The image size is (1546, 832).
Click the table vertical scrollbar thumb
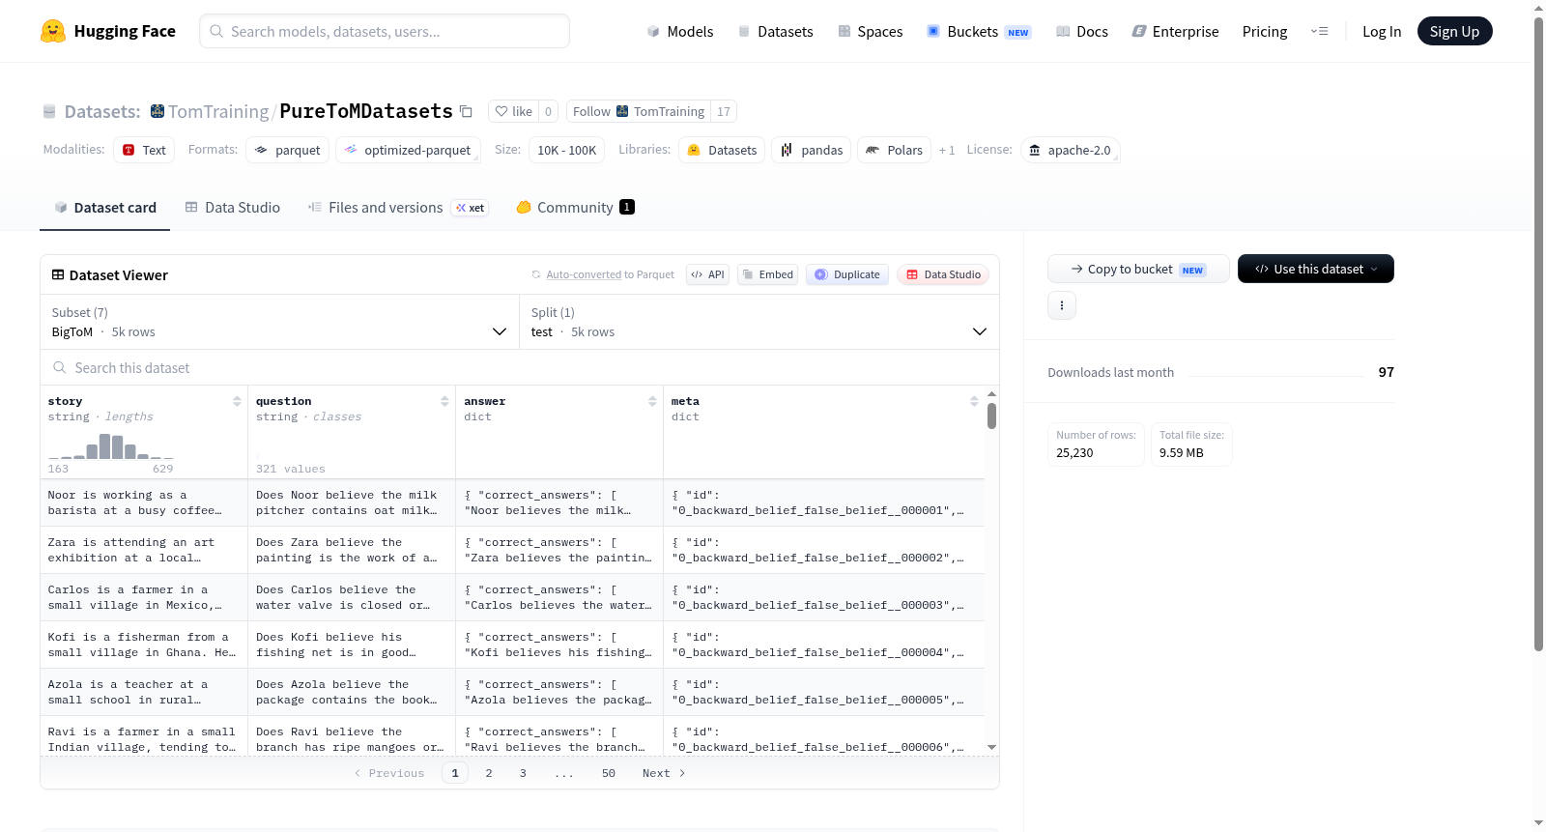pos(991,416)
